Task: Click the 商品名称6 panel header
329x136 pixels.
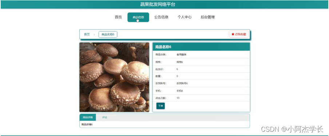Action: click(201, 47)
